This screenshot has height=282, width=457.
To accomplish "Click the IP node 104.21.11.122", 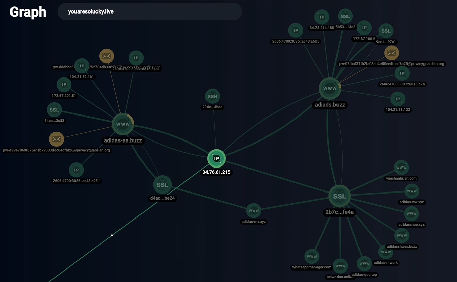I will tap(398, 99).
